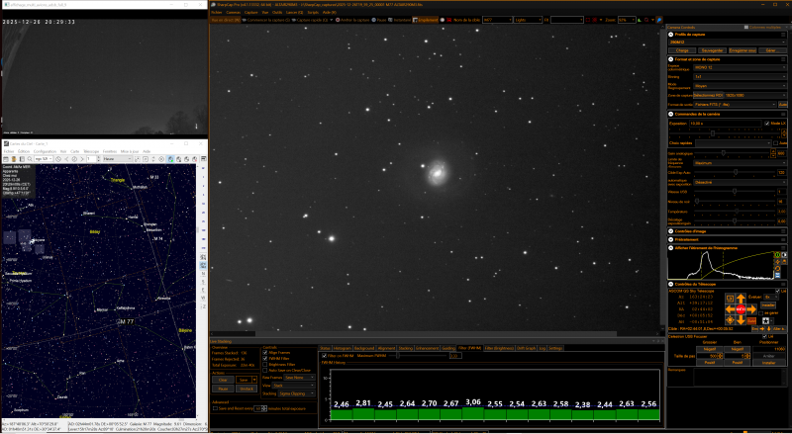Enable Auto Save on Clear/Close checkbox
This screenshot has width=792, height=434.
click(265, 370)
